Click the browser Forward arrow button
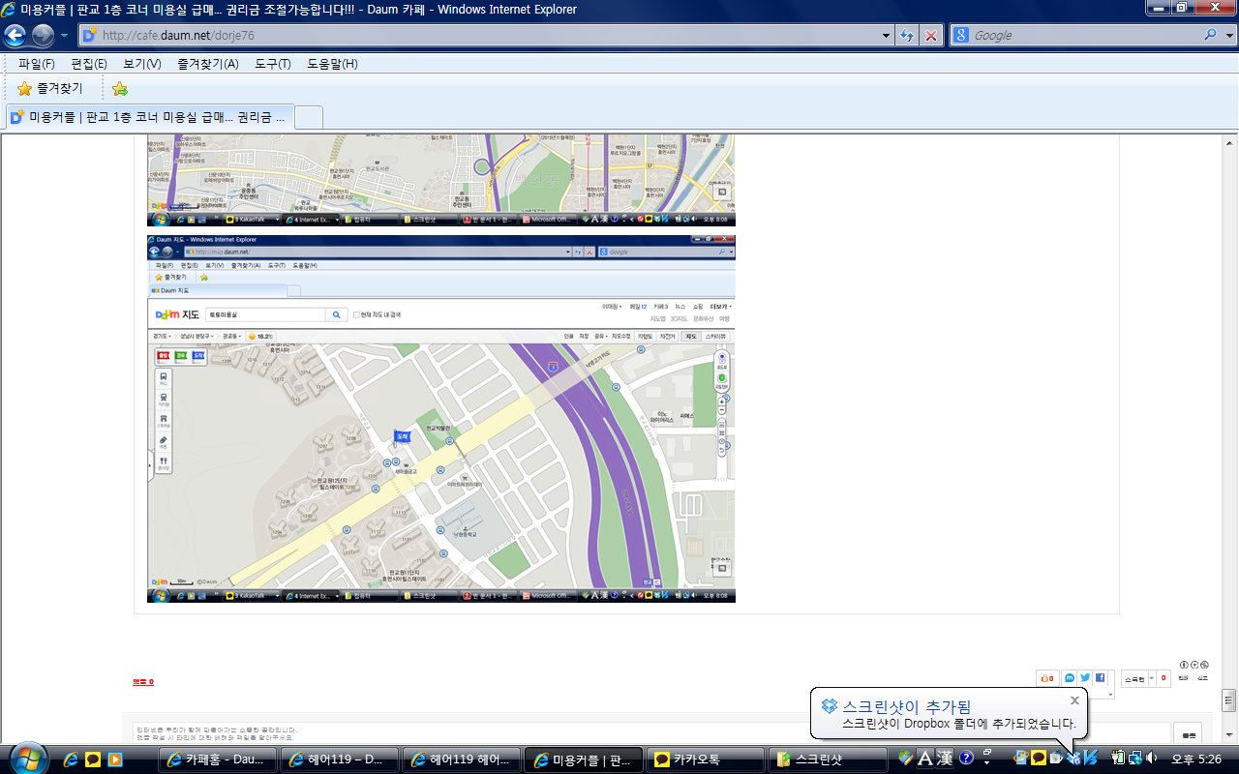This screenshot has height=774, width=1239. click(x=43, y=36)
